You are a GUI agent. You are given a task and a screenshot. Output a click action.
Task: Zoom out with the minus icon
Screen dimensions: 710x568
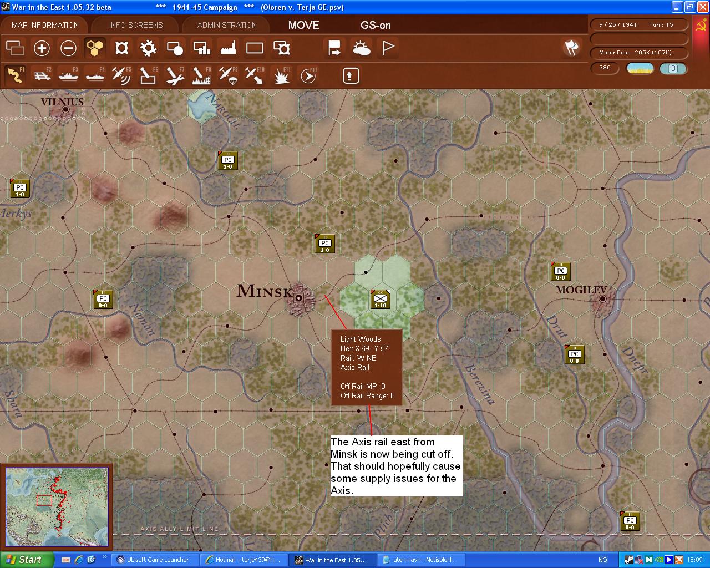click(68, 48)
